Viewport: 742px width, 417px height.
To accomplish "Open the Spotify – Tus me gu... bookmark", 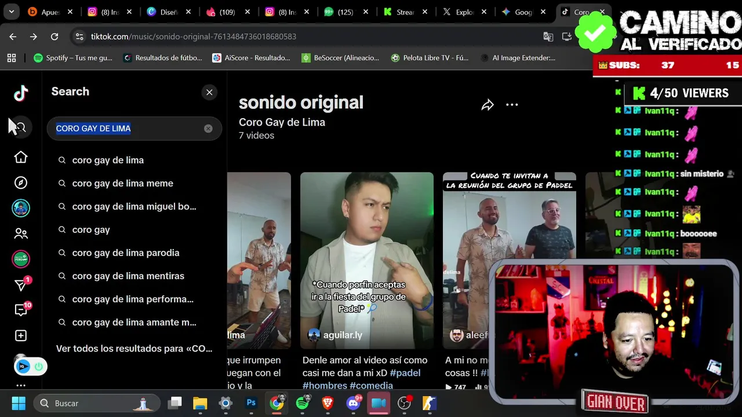I will [73, 58].
